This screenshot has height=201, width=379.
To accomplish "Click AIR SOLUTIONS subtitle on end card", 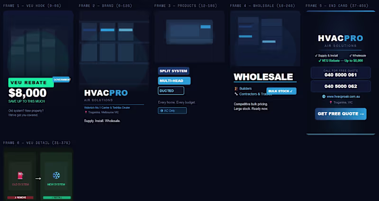I will pos(340,45).
